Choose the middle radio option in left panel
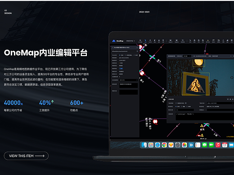 coord(126,55)
